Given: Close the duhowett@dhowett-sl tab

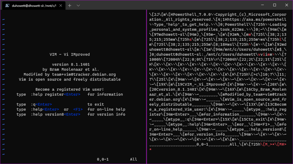Looking at the screenshot, I should tap(61, 6).
